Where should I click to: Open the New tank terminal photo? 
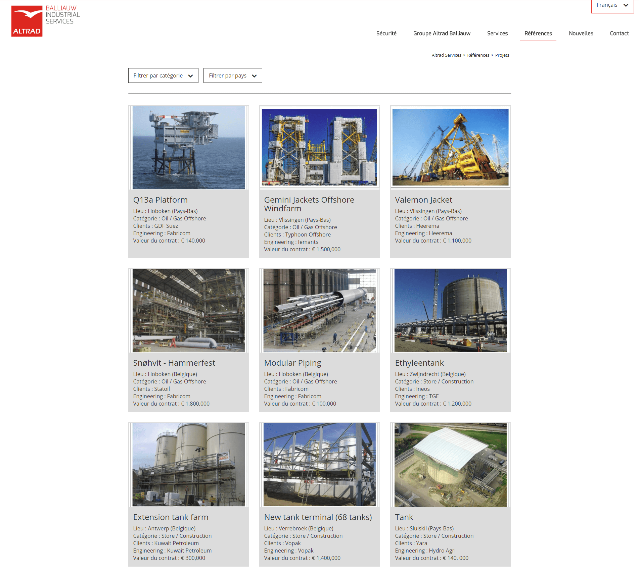[x=319, y=465]
